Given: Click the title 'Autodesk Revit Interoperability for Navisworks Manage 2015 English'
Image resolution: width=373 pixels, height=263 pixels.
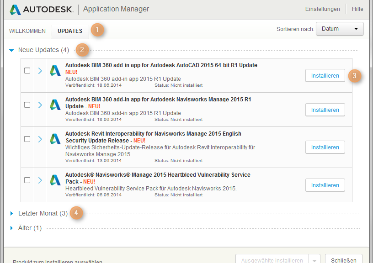Looking at the screenshot, I should pyautogui.click(x=153, y=133).
